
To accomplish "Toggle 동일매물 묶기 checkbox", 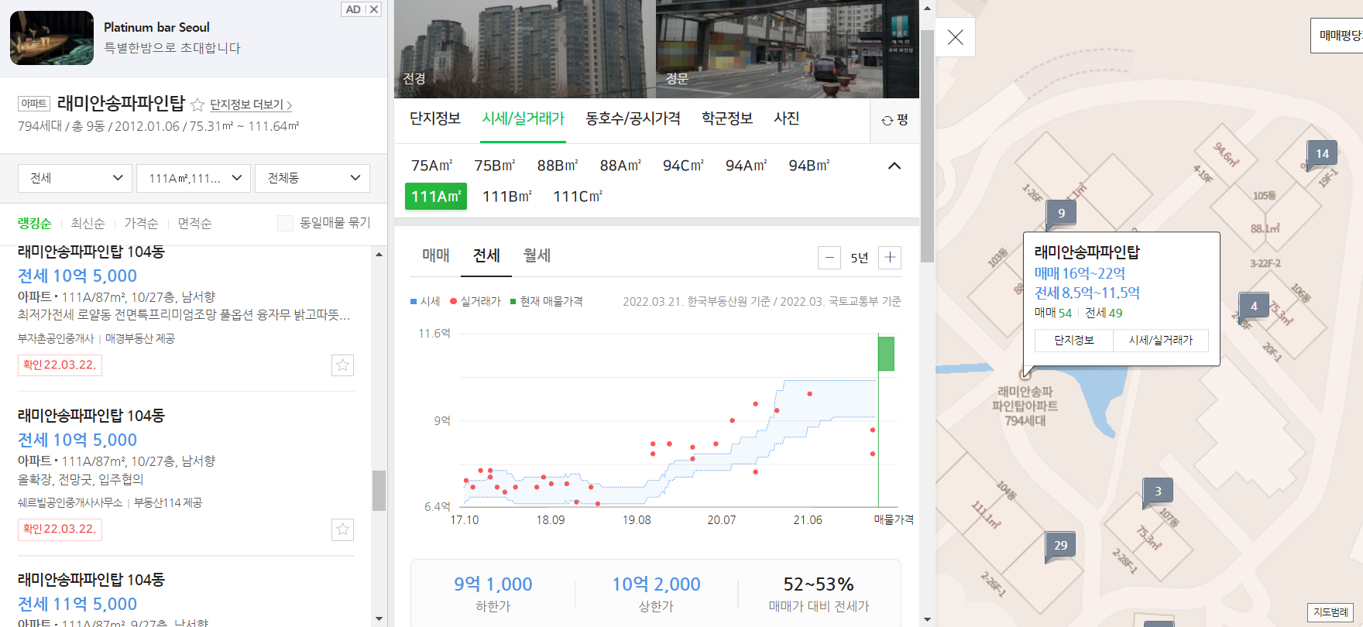I will click(285, 223).
